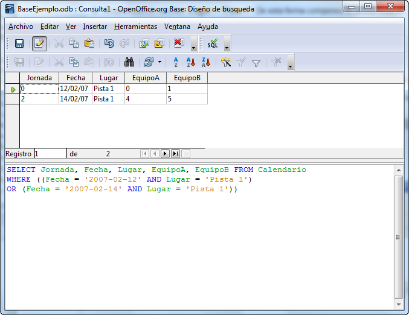Save the query with the Save icon
Screen dimensions: 409x315
coord(19,43)
